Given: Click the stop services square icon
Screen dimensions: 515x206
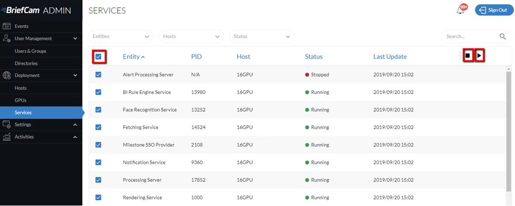Looking at the screenshot, I should pos(467,56).
